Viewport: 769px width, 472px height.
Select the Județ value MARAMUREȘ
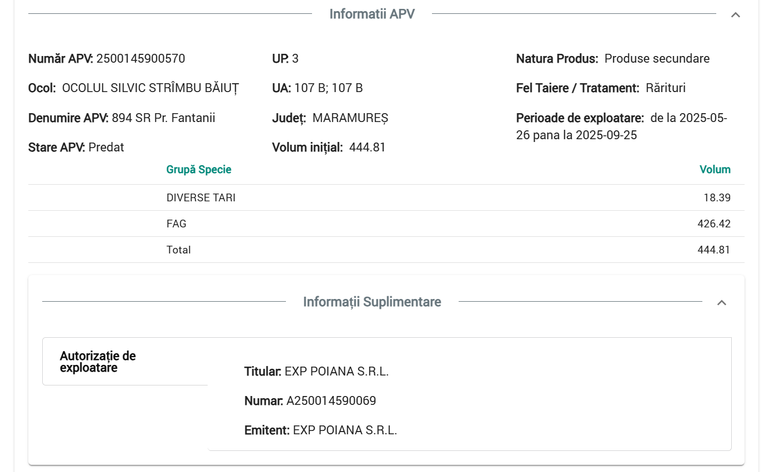[351, 118]
